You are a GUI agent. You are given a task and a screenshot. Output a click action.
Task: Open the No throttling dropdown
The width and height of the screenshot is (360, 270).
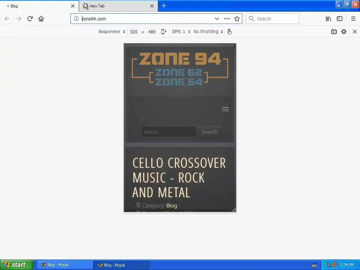tap(208, 31)
